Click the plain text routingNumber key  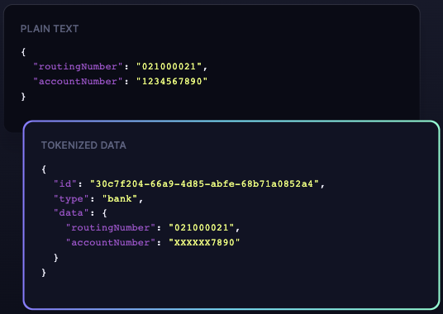[x=78, y=67]
